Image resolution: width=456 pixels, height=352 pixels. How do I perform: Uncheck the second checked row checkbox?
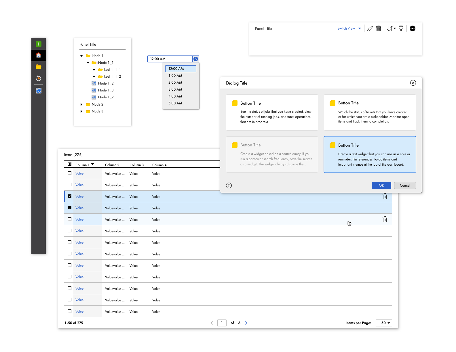[x=70, y=208]
